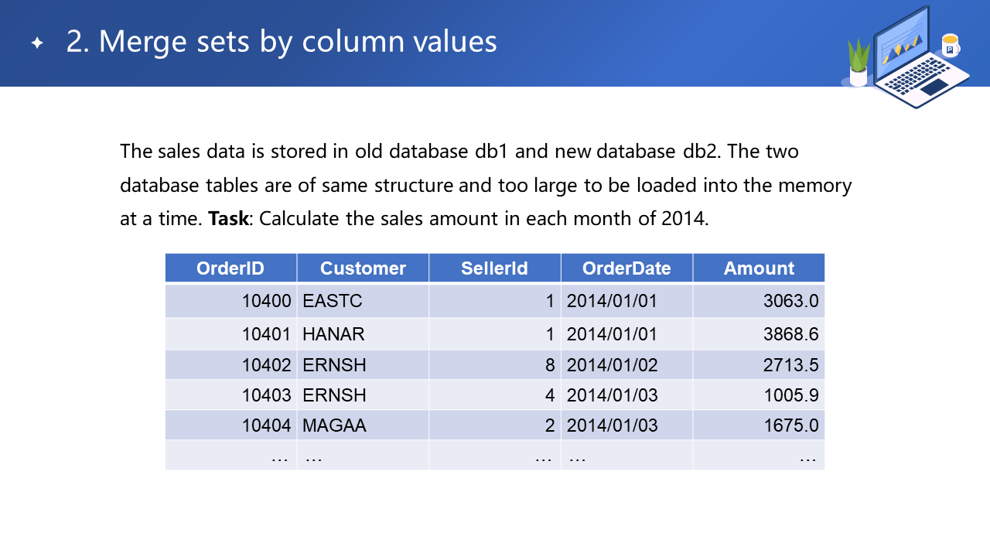Click the coffee mug illustration
This screenshot has width=990, height=557.
click(x=949, y=46)
